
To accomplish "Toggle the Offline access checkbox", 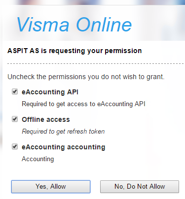I will [x=15, y=119].
